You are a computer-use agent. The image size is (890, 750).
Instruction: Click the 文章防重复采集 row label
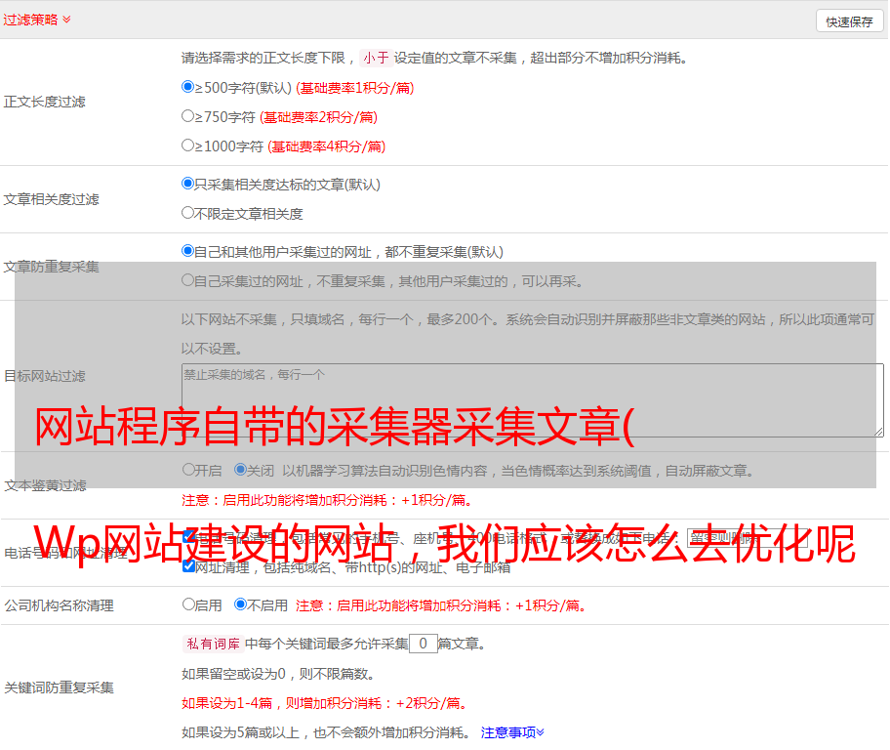click(x=51, y=267)
